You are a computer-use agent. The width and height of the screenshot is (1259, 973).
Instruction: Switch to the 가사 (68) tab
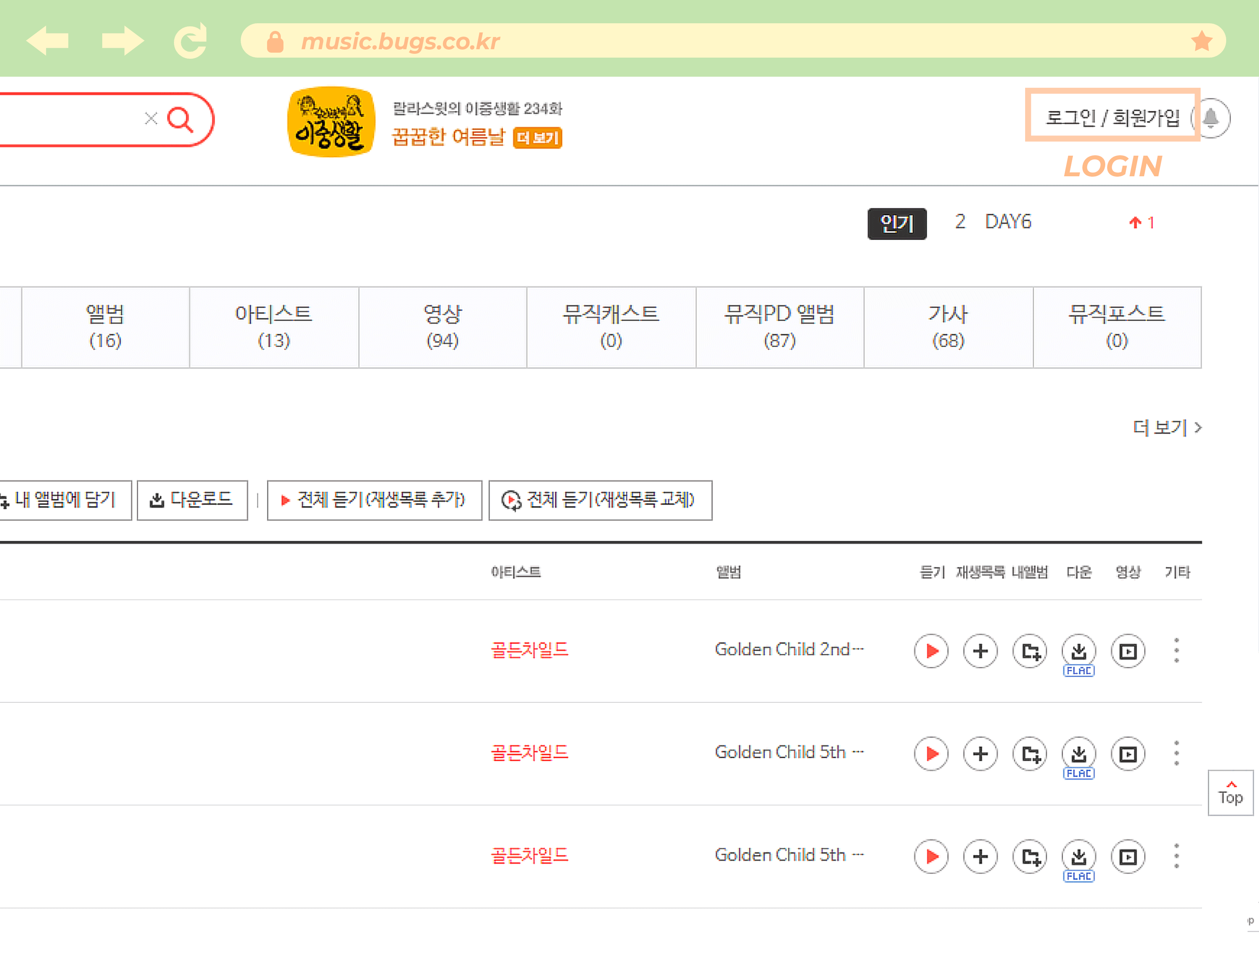pyautogui.click(x=948, y=327)
